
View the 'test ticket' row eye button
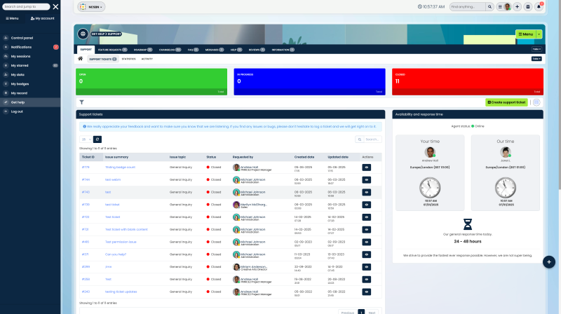tap(366, 205)
